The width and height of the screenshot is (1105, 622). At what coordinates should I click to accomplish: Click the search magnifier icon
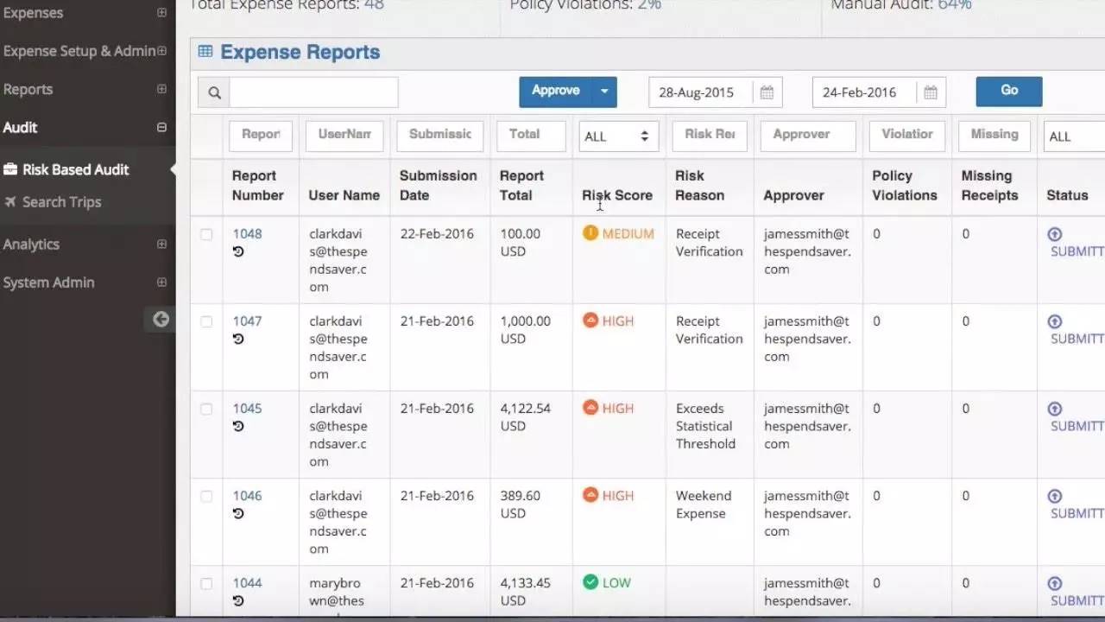[214, 92]
